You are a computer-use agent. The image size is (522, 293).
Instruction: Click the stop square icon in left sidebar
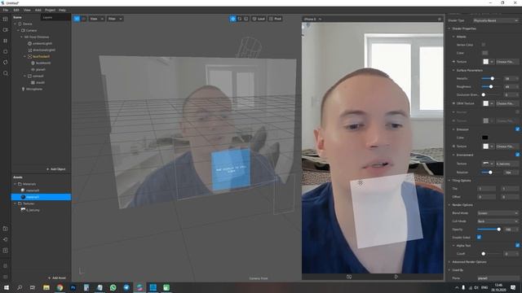[x=6, y=51]
